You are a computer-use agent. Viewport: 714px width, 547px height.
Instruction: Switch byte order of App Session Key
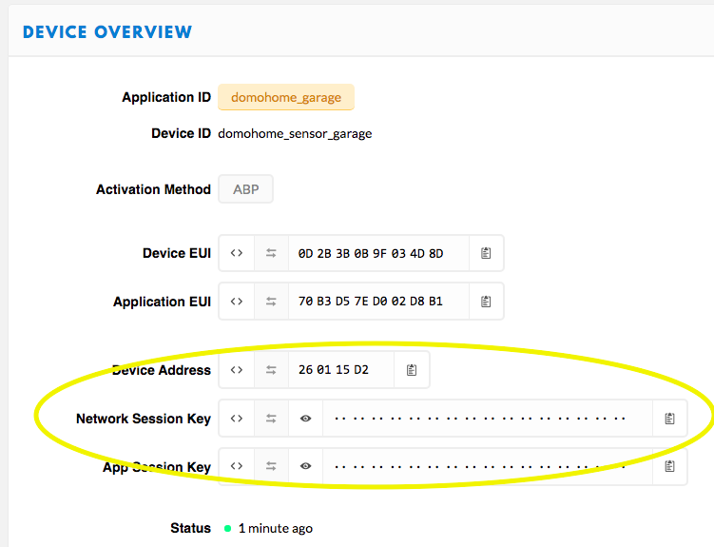click(x=271, y=466)
